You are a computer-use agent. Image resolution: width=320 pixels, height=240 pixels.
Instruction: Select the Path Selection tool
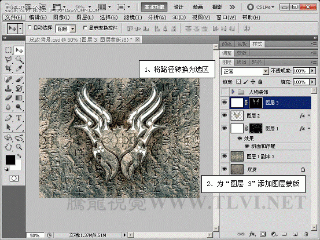pyautogui.click(x=8, y=127)
